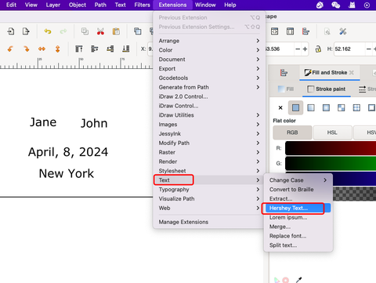Viewport: 376px width, 283px height.
Task: Expand the Gcodetools submenu
Action: pyautogui.click(x=209, y=78)
